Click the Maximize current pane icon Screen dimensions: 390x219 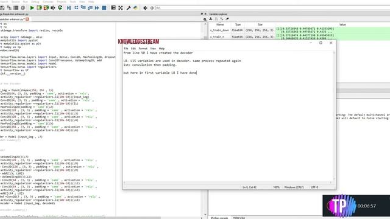[113, 8]
